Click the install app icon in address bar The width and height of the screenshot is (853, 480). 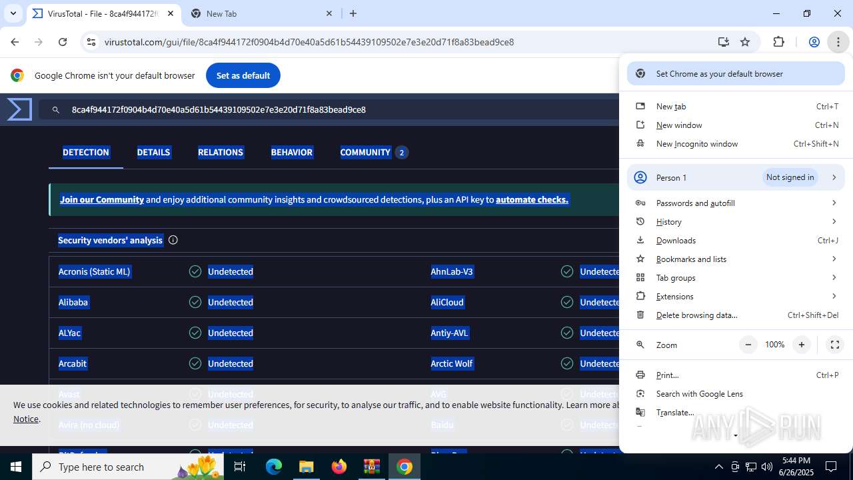click(x=724, y=42)
